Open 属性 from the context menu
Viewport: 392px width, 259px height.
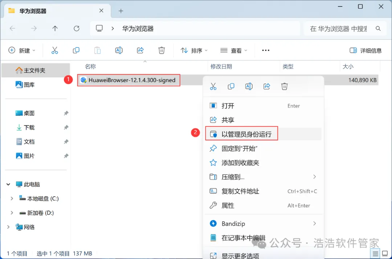coord(263,205)
